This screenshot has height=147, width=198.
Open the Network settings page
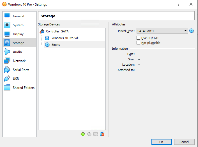pos(19,61)
